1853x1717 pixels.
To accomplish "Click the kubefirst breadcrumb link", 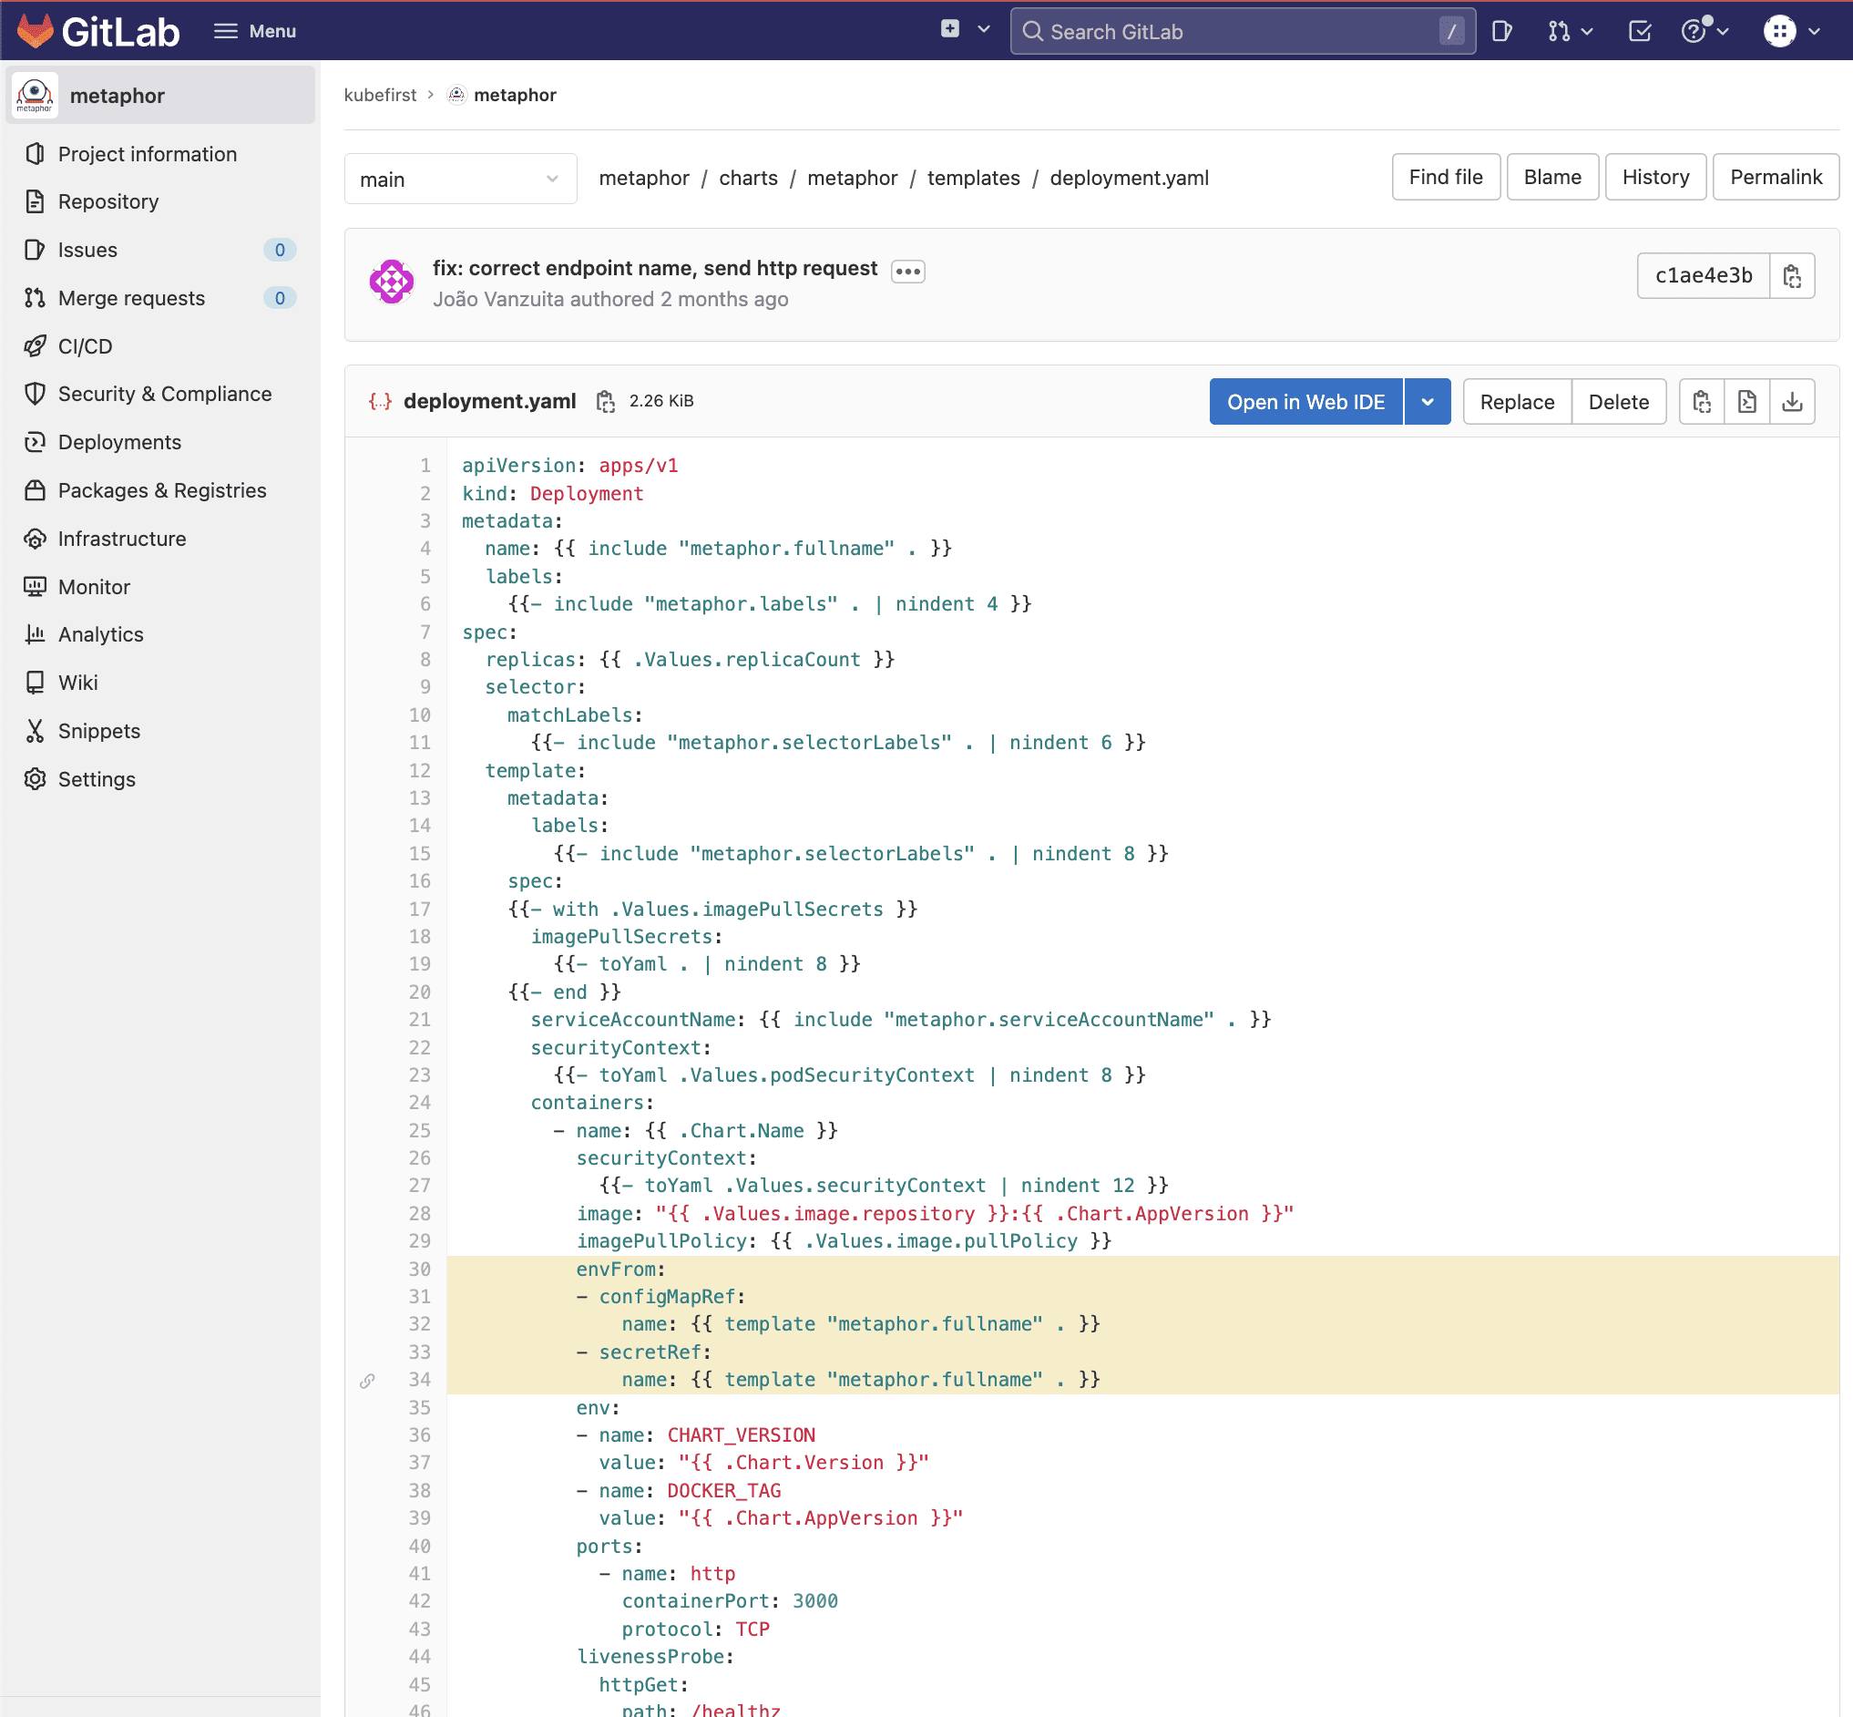I will tap(380, 95).
